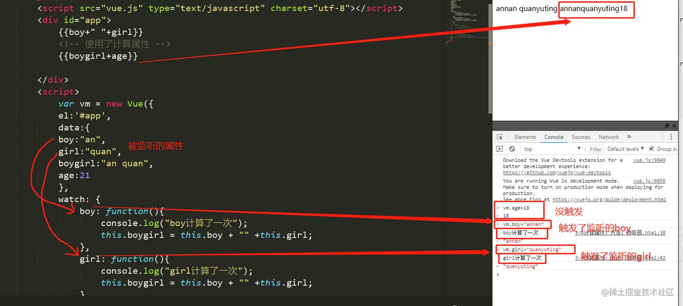Click the code line {{boy+" "+girl}}
This screenshot has height=306, width=683.
click(x=101, y=32)
